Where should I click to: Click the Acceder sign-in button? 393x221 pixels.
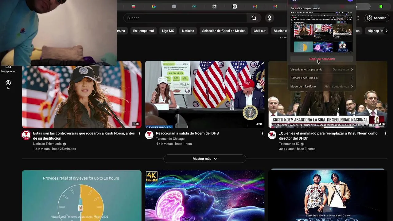point(376,18)
